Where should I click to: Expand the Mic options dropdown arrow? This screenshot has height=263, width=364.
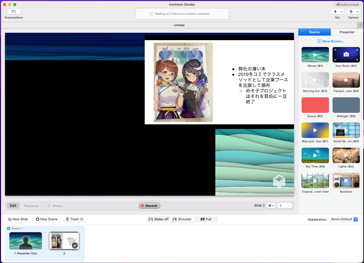pos(342,12)
